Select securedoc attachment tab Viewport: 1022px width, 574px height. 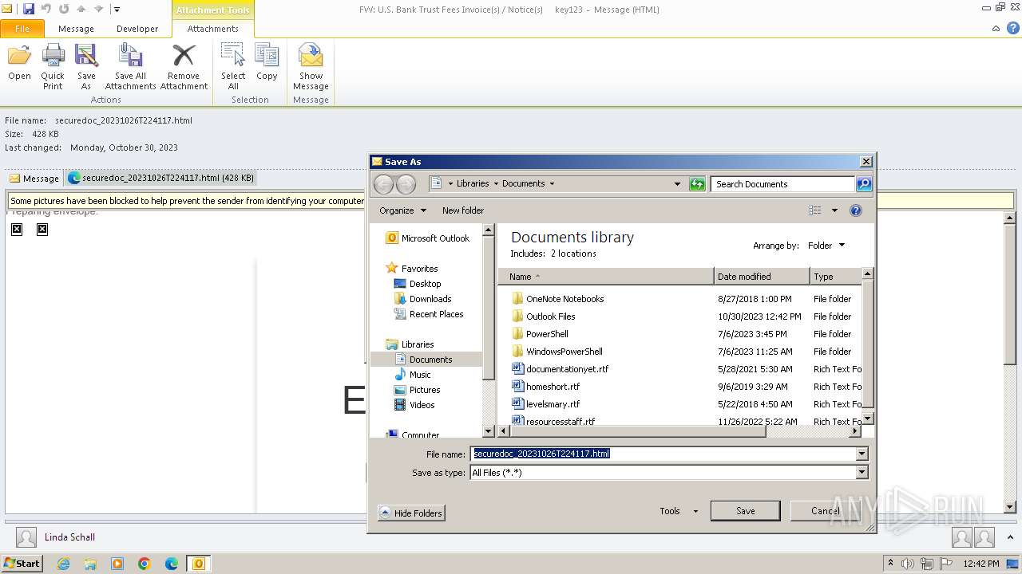tap(161, 179)
